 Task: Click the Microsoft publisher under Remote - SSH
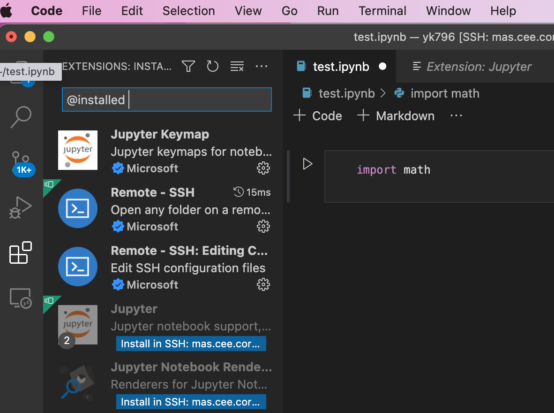[x=152, y=226]
